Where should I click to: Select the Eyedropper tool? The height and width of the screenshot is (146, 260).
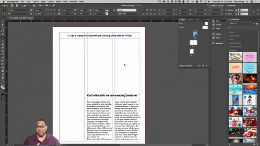click(2, 74)
